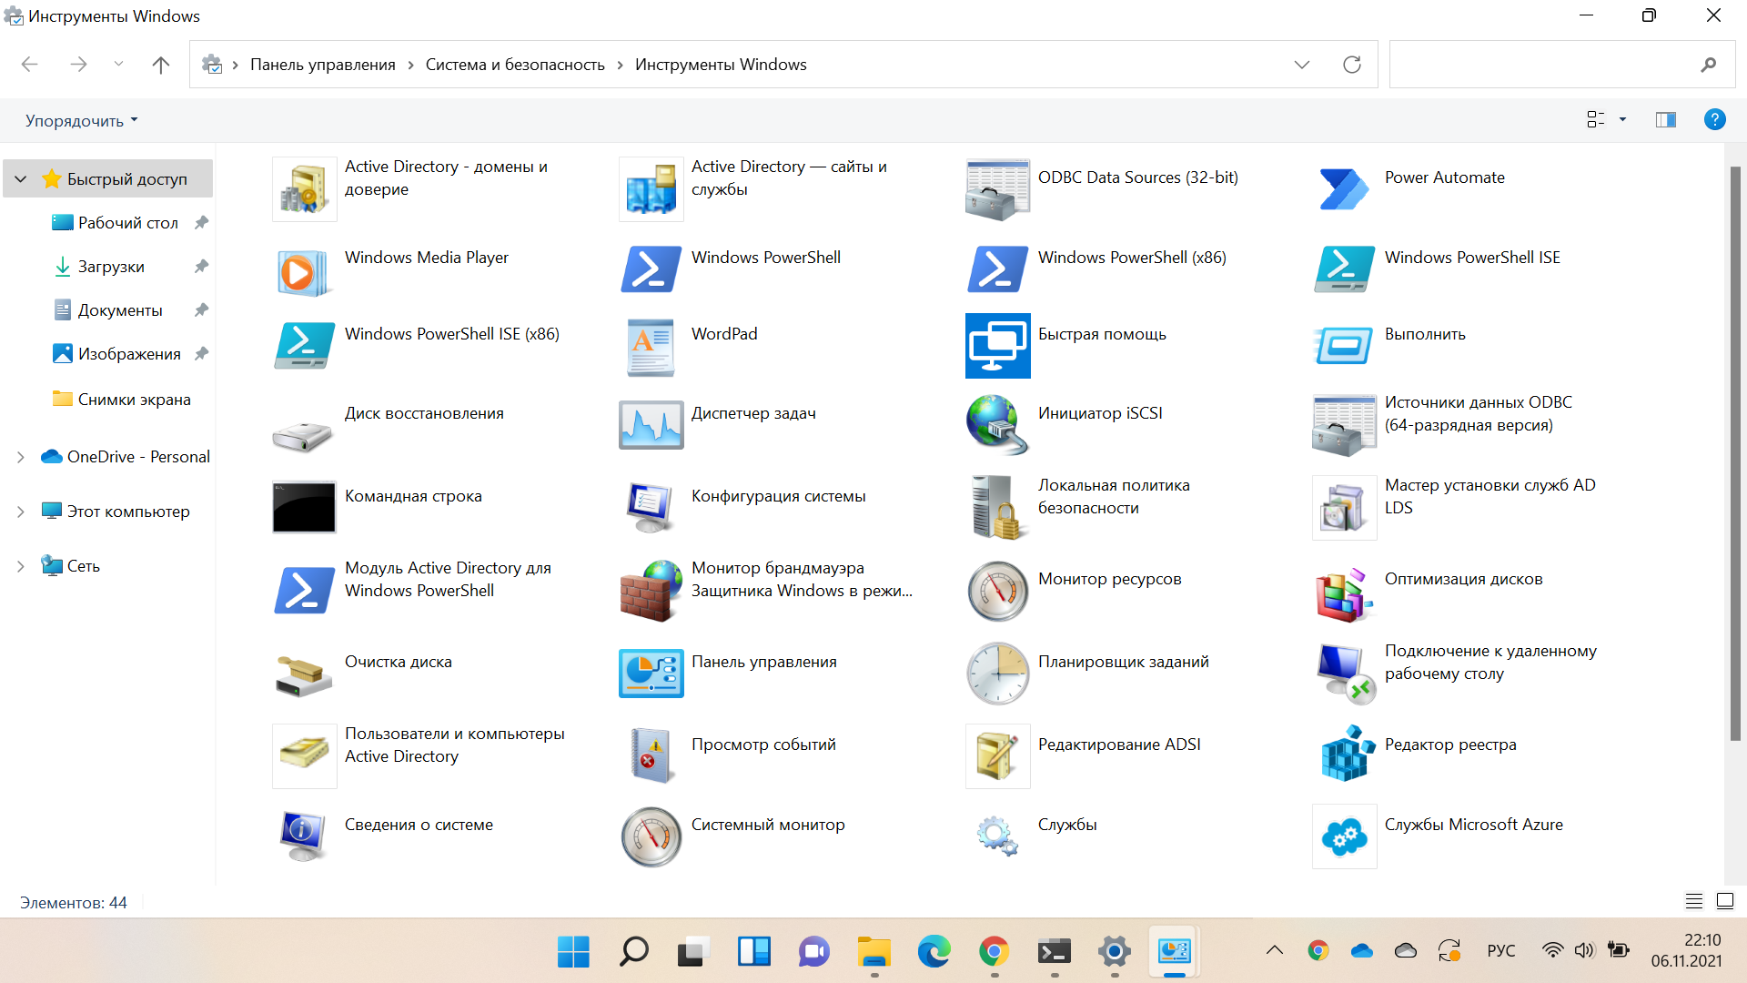1747x983 pixels.
Task: Expand address bar history dropdown
Action: (1301, 65)
